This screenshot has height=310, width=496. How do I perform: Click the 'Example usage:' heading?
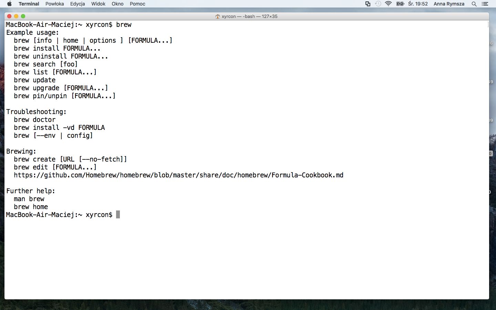point(32,32)
